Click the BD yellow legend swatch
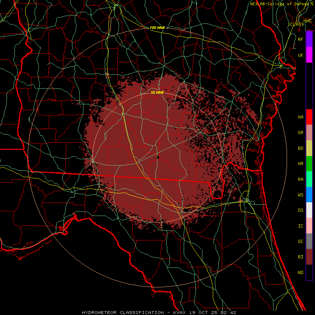 (x=309, y=148)
